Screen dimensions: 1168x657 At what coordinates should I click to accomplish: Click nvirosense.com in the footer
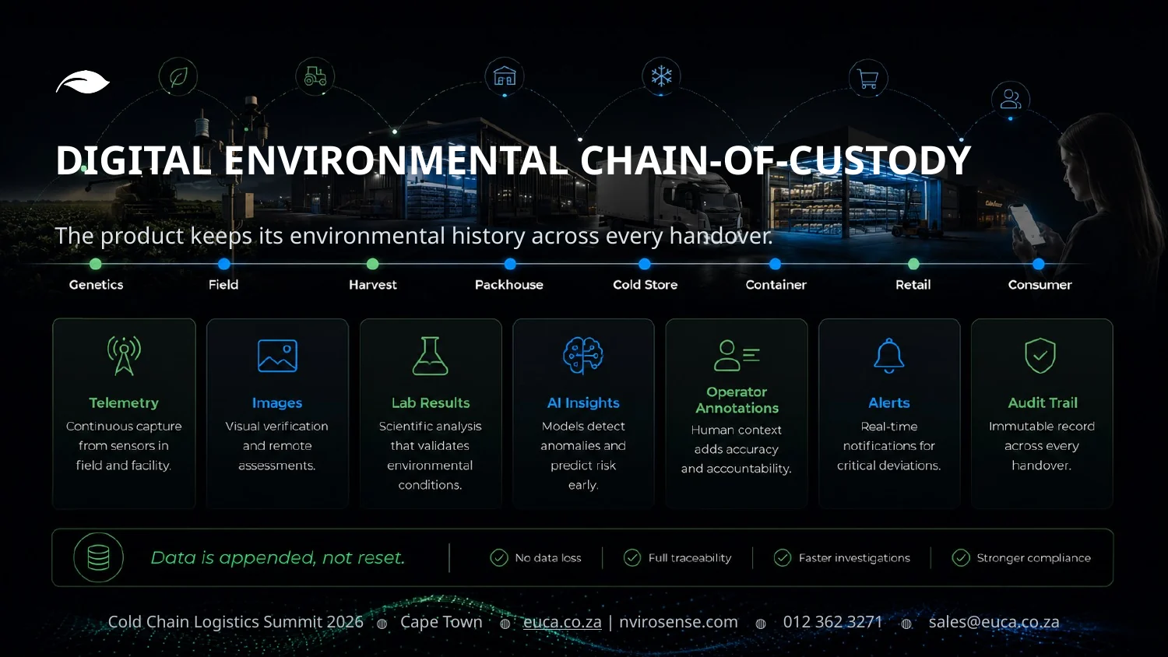(x=678, y=622)
